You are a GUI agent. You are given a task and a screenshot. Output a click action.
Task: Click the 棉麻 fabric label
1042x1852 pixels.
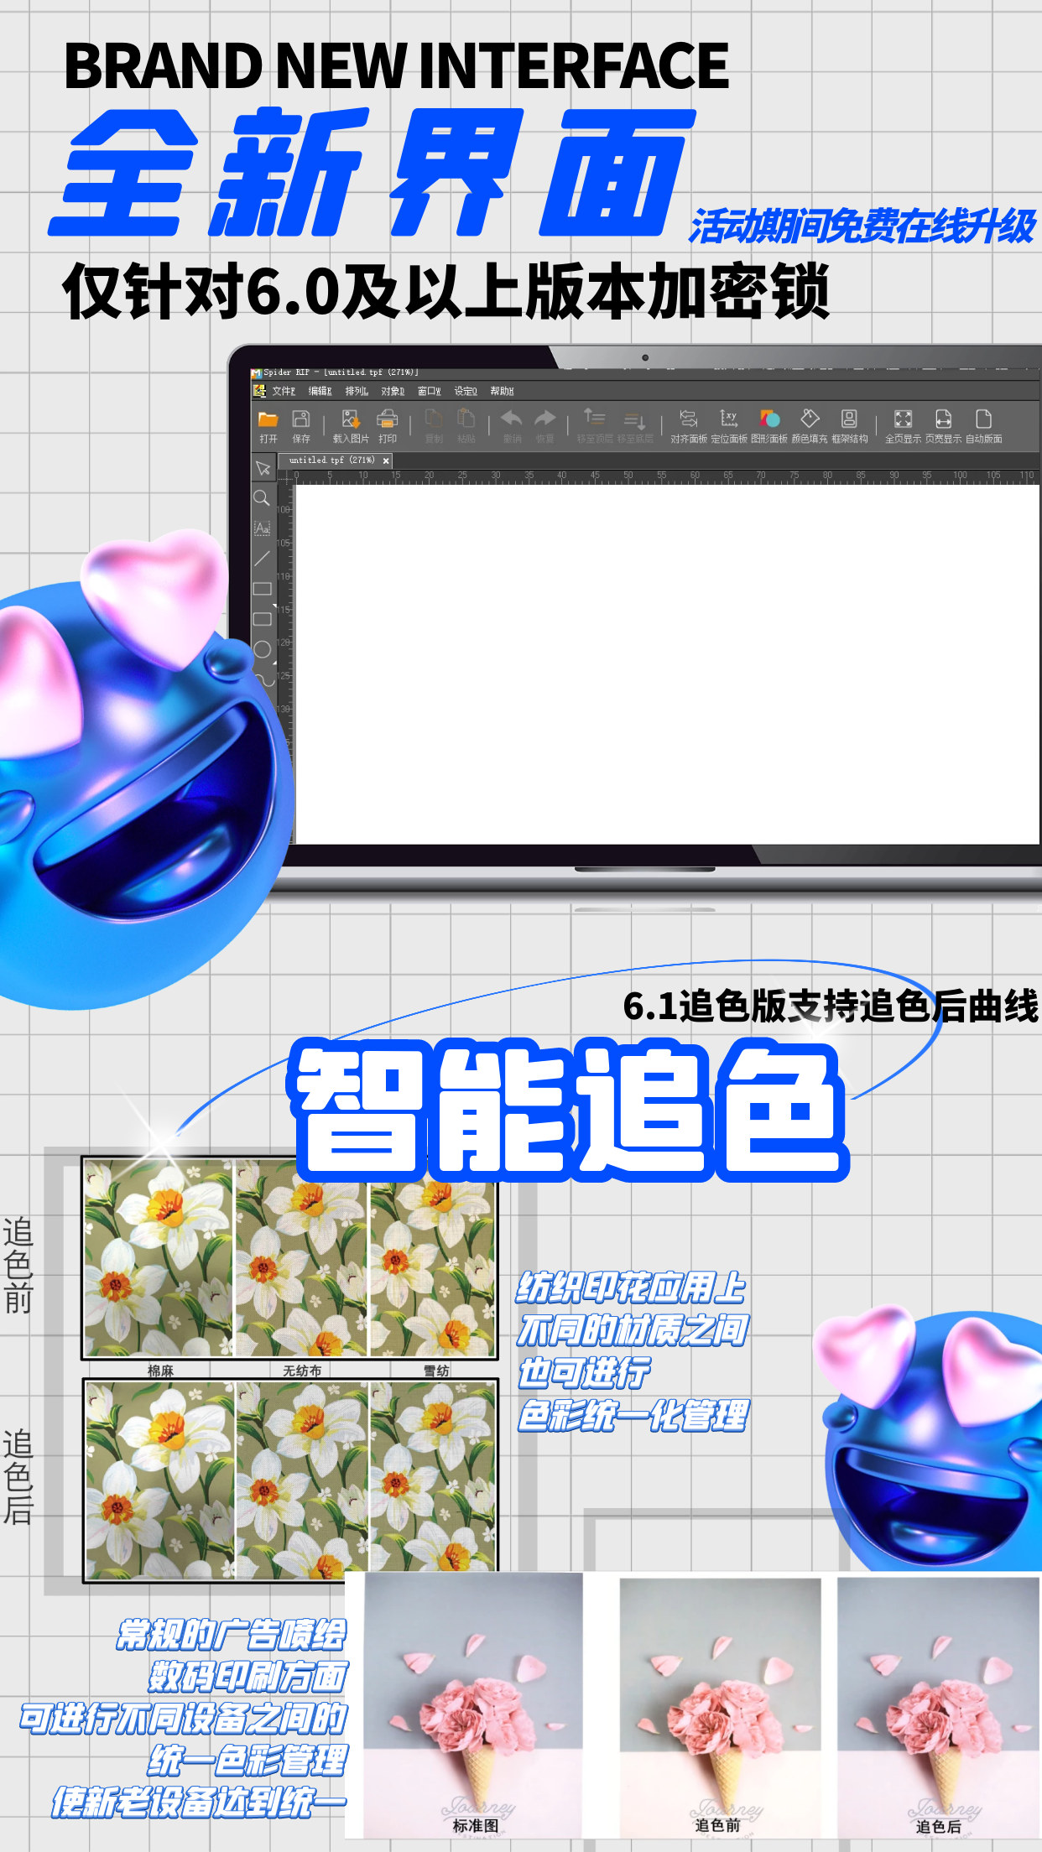click(160, 1371)
